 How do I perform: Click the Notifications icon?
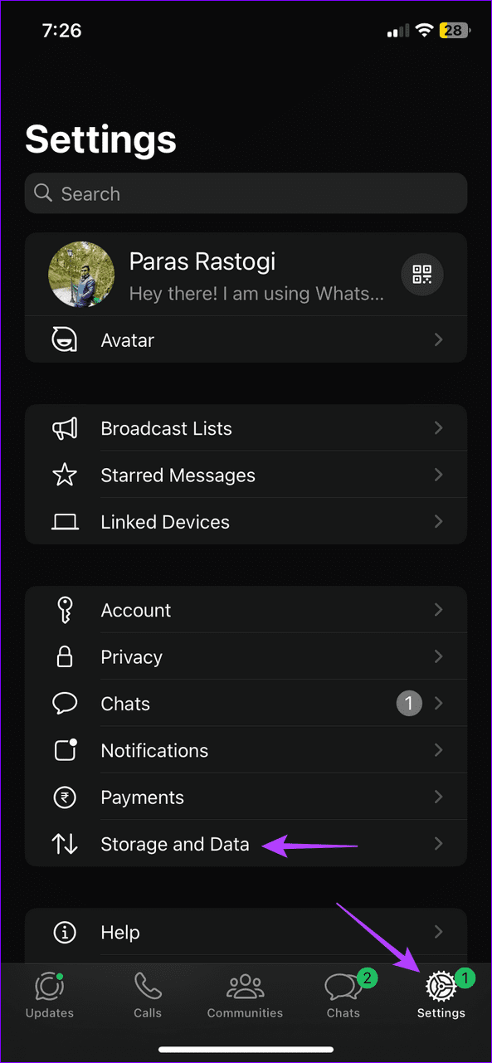point(65,750)
